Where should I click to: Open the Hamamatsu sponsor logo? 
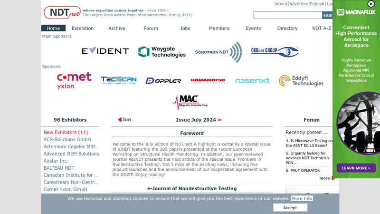coord(208,81)
